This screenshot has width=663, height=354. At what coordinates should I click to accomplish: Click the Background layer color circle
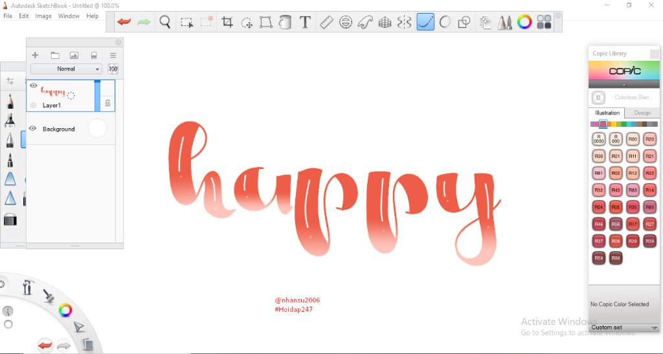(98, 128)
